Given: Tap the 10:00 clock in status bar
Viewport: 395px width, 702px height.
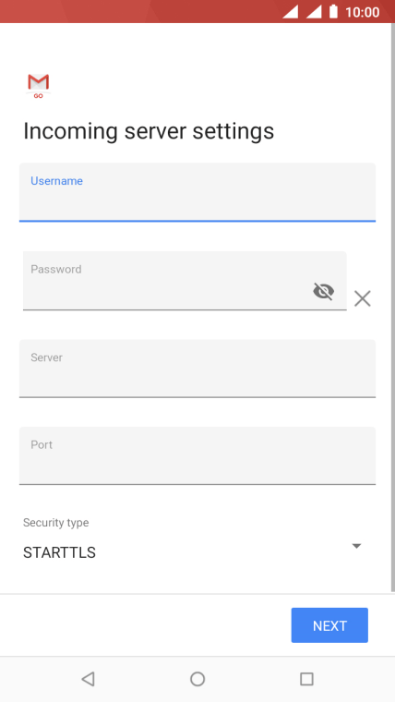Looking at the screenshot, I should pos(363,12).
